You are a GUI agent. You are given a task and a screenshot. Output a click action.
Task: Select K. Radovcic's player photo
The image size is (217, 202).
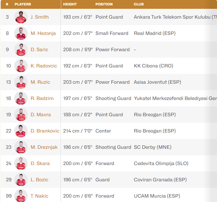click(x=21, y=66)
